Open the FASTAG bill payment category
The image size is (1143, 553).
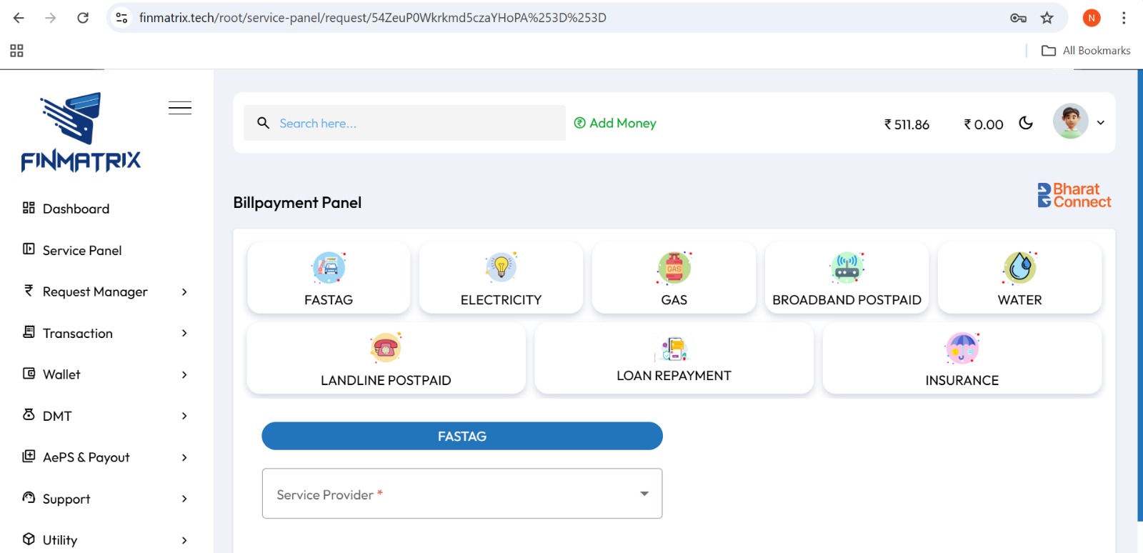click(329, 279)
